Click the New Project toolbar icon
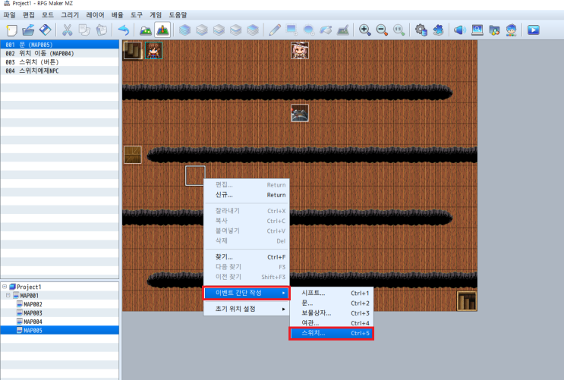The image size is (564, 380). click(x=11, y=30)
